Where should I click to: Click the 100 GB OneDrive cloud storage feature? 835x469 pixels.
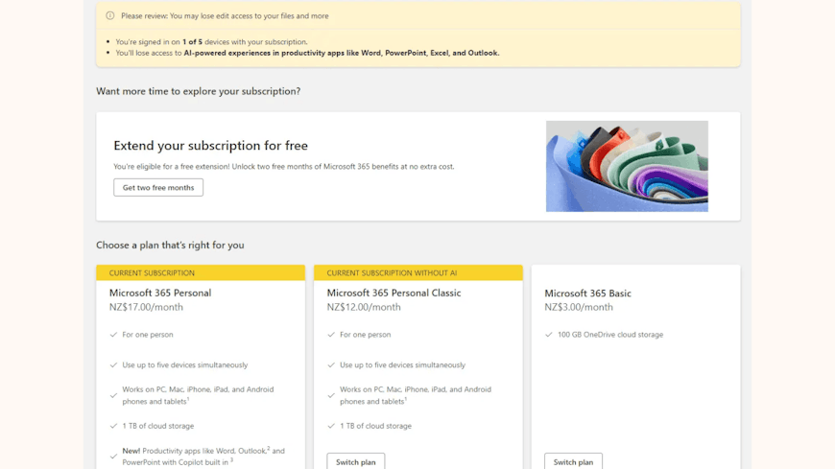point(610,335)
